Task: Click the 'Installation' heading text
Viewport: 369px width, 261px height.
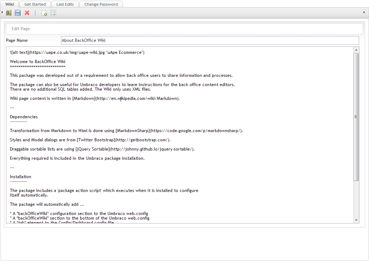Action: point(21,177)
